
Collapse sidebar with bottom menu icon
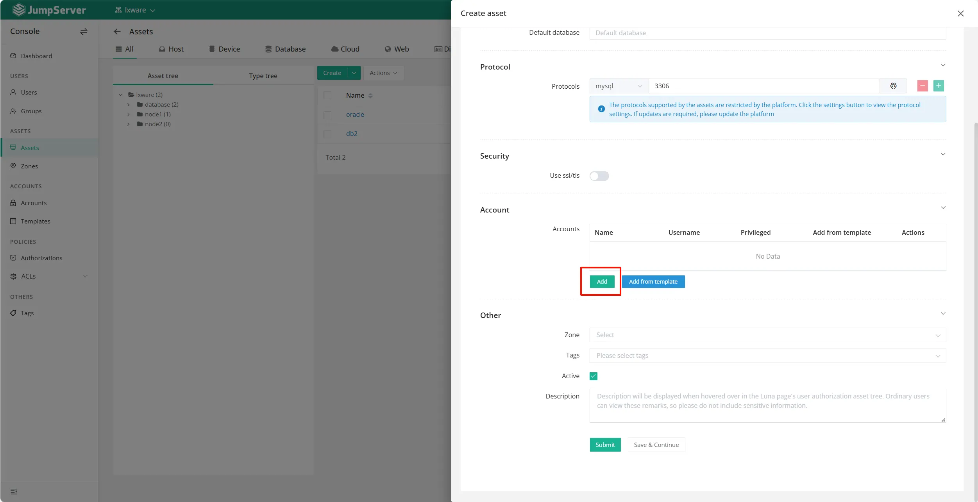(x=14, y=491)
